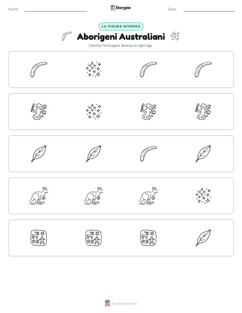Click the Storypie logo at top
The height and width of the screenshot is (313, 242).
tap(120, 7)
